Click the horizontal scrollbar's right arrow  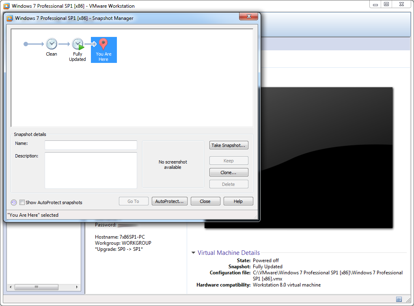click(x=78, y=287)
